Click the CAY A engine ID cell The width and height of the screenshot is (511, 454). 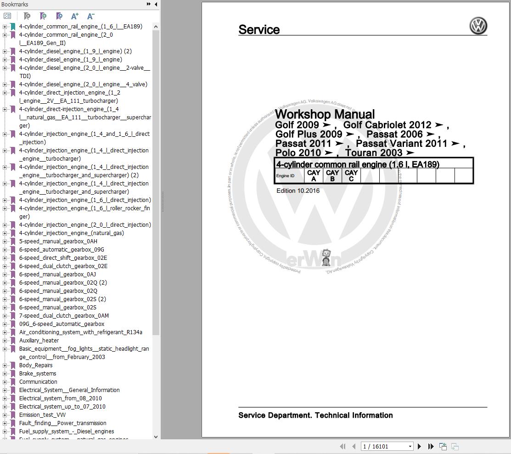314,176
